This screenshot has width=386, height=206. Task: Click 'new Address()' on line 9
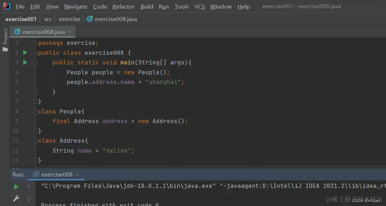[x=161, y=121]
